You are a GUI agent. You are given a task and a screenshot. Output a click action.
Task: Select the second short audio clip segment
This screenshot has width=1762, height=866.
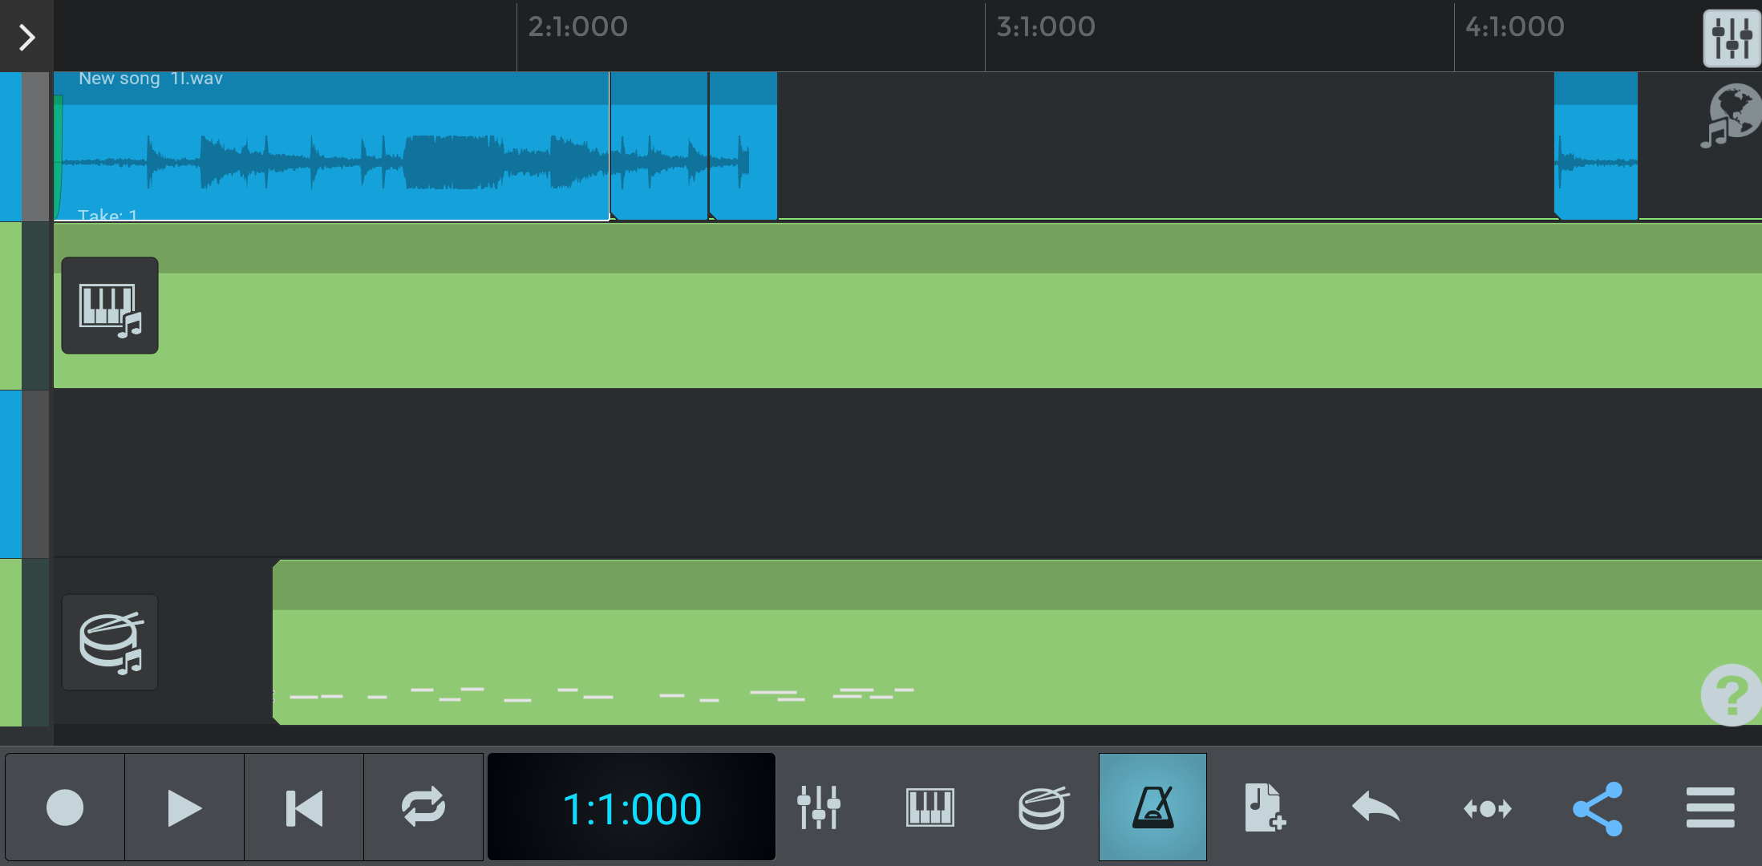658,146
